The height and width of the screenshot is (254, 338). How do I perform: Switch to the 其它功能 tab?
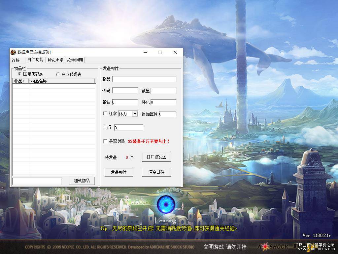click(55, 60)
